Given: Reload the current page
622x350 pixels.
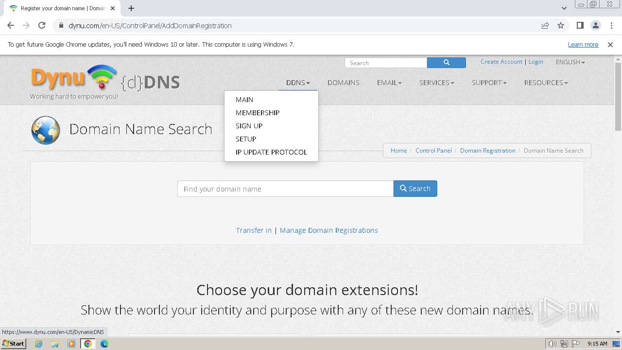Looking at the screenshot, I should point(42,25).
